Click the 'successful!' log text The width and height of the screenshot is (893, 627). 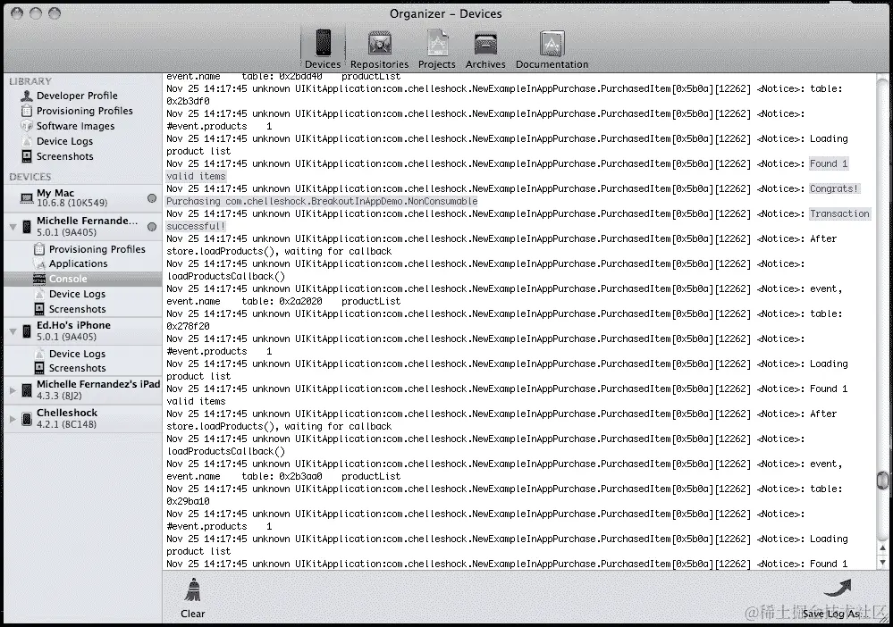click(196, 227)
